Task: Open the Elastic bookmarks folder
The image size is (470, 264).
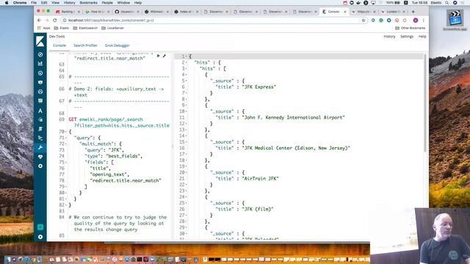Action: pos(62,28)
